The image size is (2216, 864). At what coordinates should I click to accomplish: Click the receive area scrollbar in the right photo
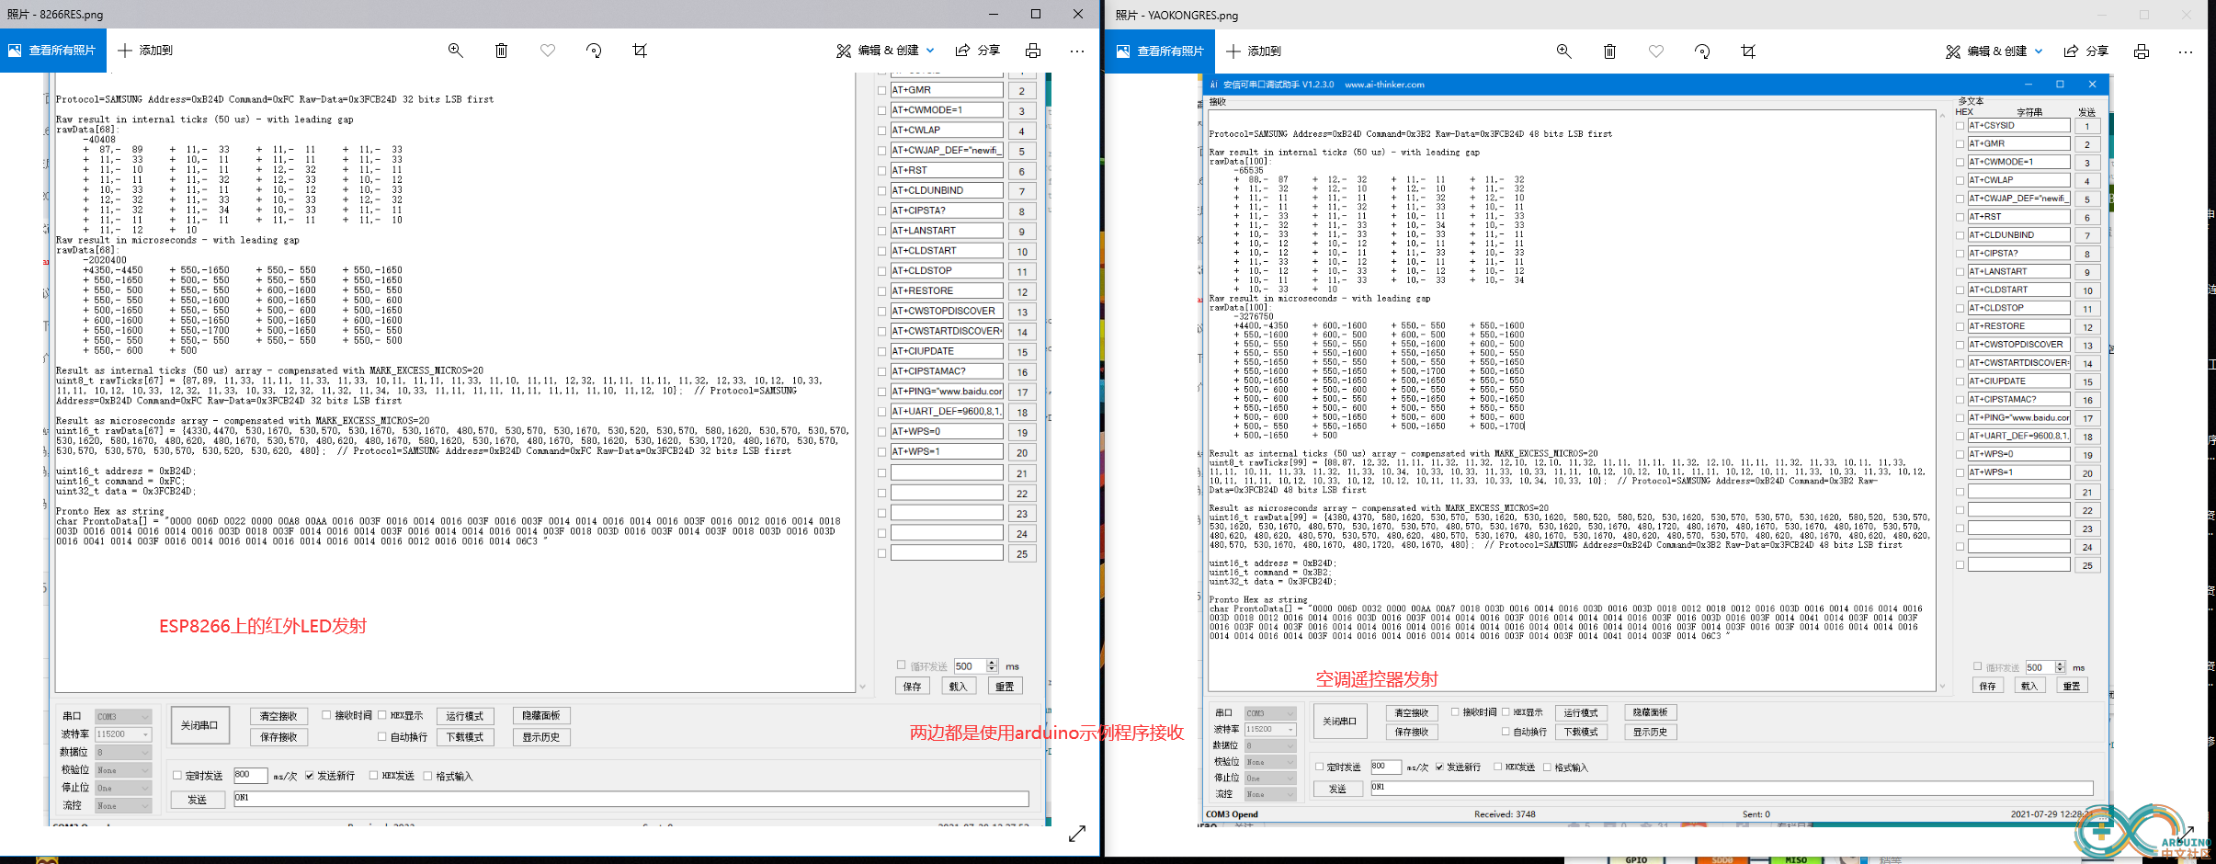coord(1942,401)
